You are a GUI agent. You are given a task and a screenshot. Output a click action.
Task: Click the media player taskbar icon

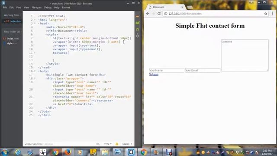[80, 152]
